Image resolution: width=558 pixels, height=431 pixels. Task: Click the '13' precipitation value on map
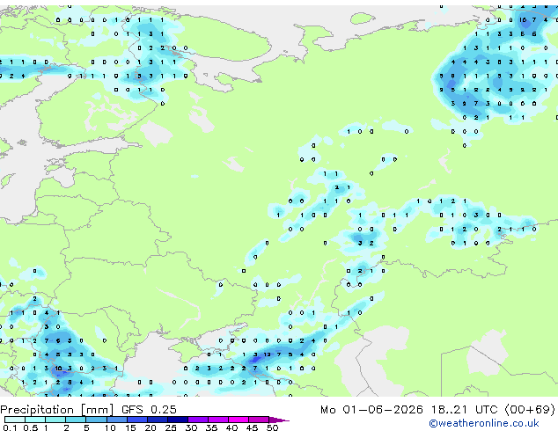coord(268,354)
